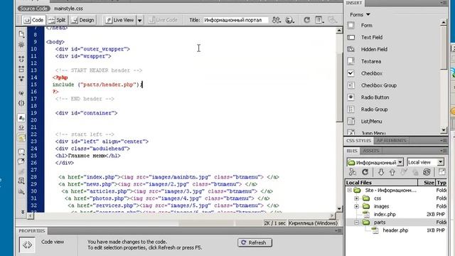
Task: Toggle Line Numbers icon
Action: 21,118
